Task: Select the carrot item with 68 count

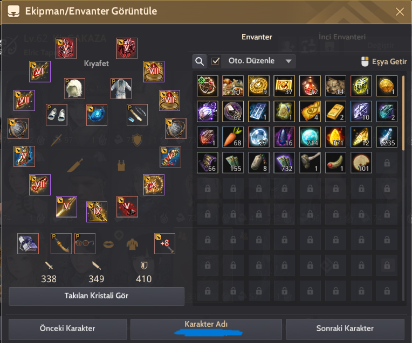Action: point(233,137)
